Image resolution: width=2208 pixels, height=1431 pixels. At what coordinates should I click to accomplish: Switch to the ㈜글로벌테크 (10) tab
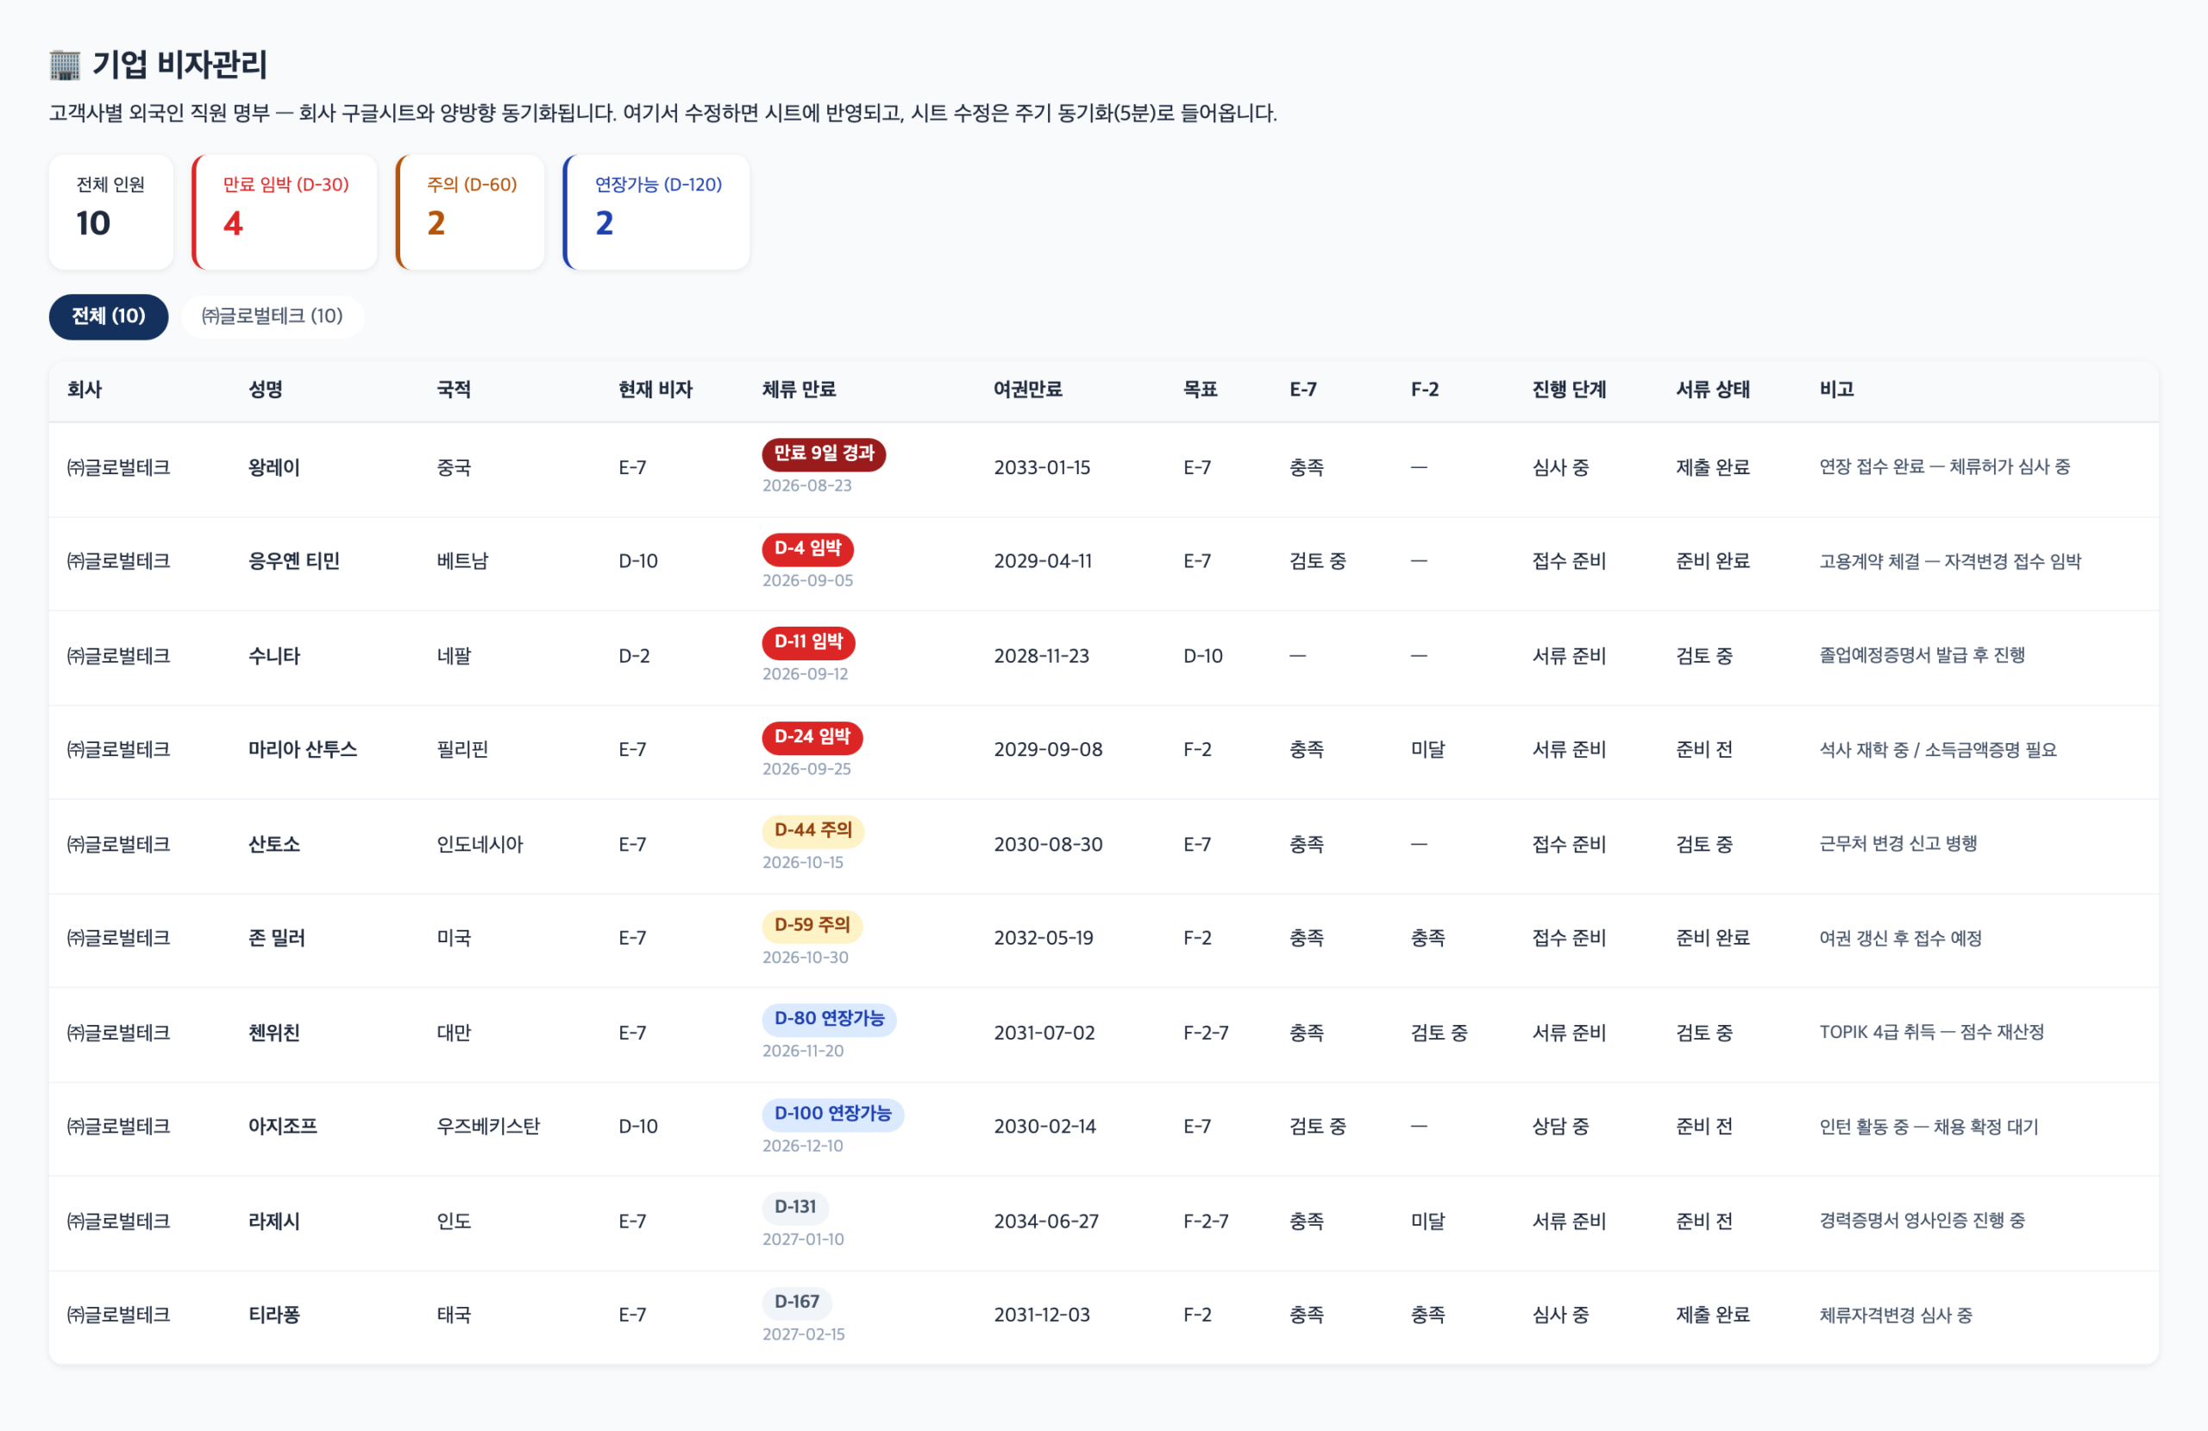272,316
